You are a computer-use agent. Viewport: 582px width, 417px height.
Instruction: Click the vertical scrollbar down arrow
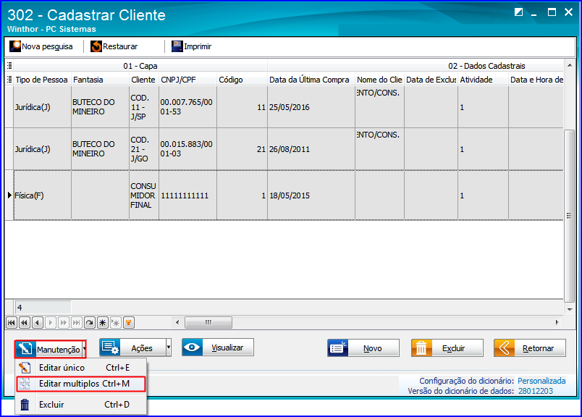pos(570,309)
